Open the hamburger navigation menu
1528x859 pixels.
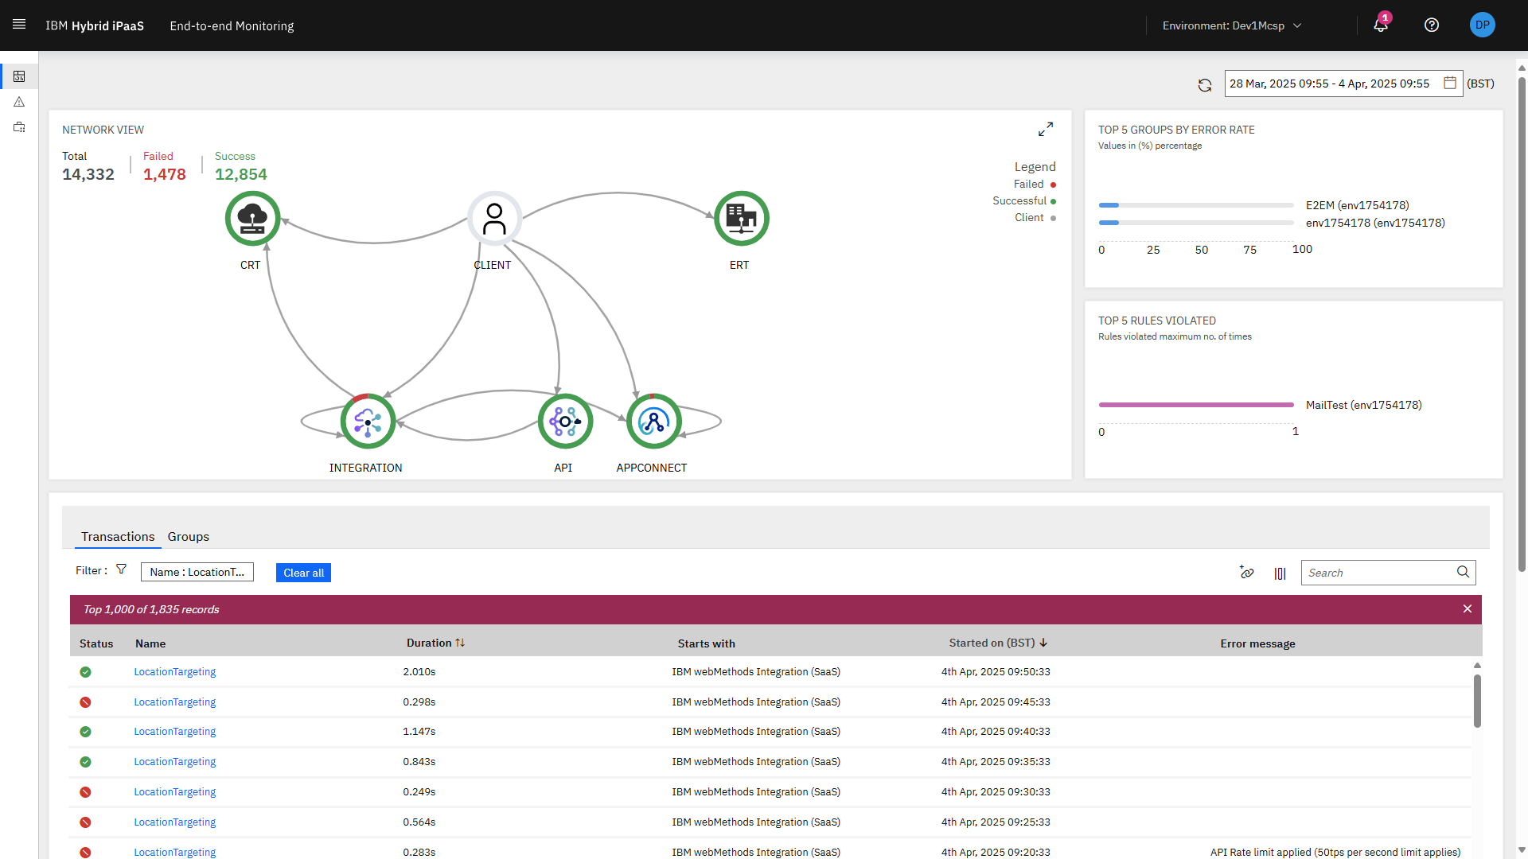click(x=18, y=25)
